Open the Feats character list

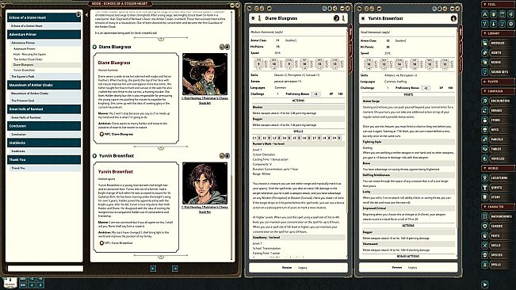point(497,236)
